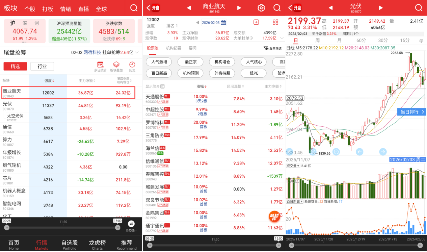
Task: Switch to the 机构纪要 tab
Action: tap(174, 48)
